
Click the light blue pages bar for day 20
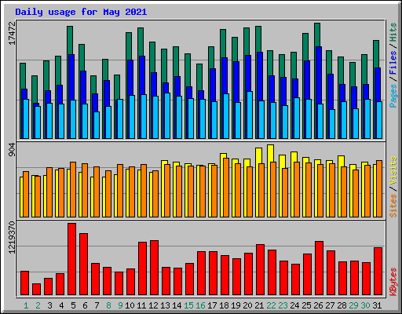250,115
